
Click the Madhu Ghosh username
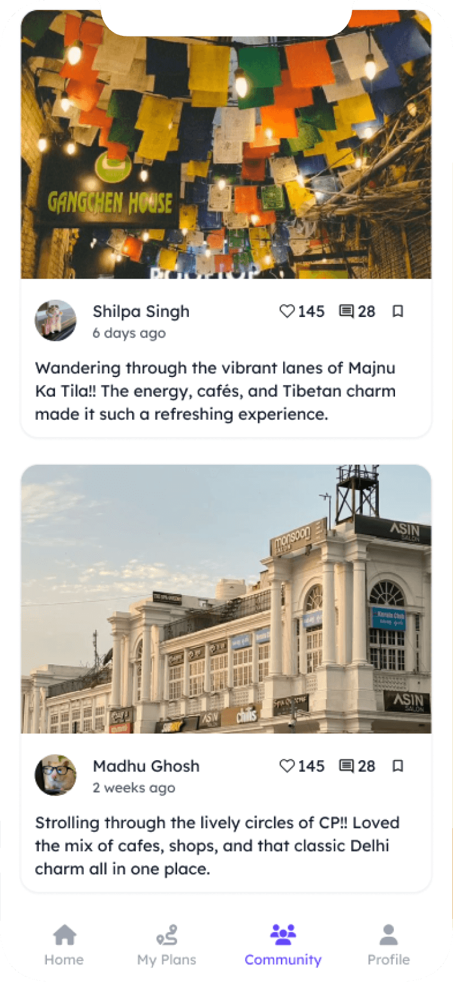pos(146,766)
